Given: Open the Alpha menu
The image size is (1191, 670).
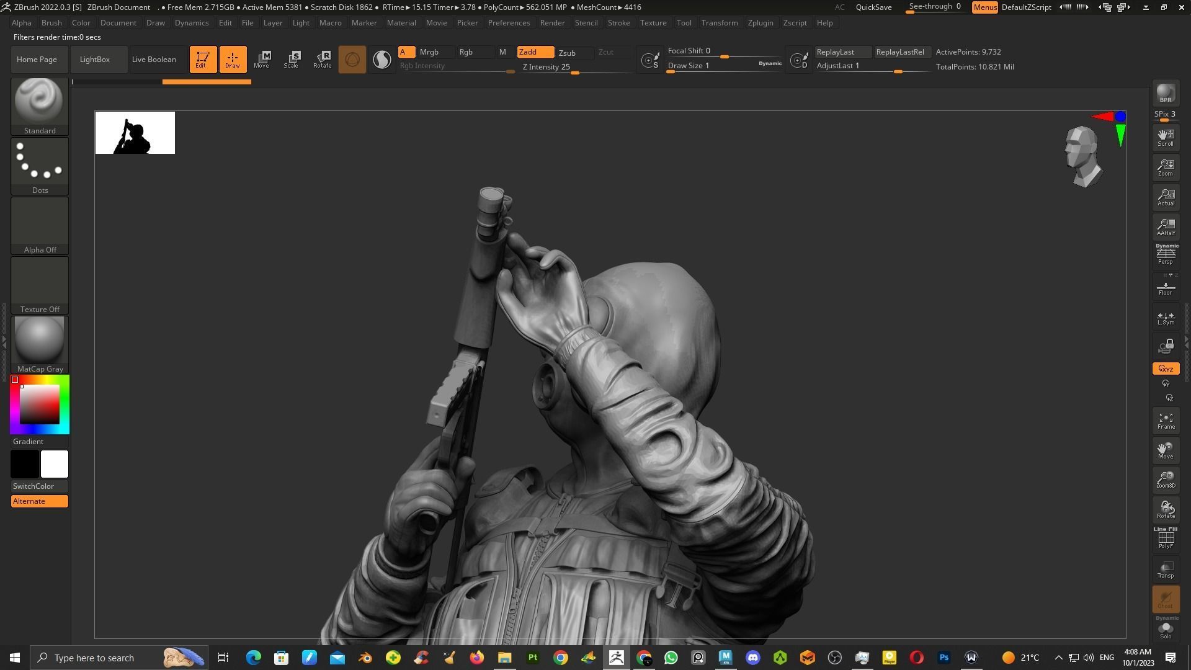Looking at the screenshot, I should (x=21, y=23).
